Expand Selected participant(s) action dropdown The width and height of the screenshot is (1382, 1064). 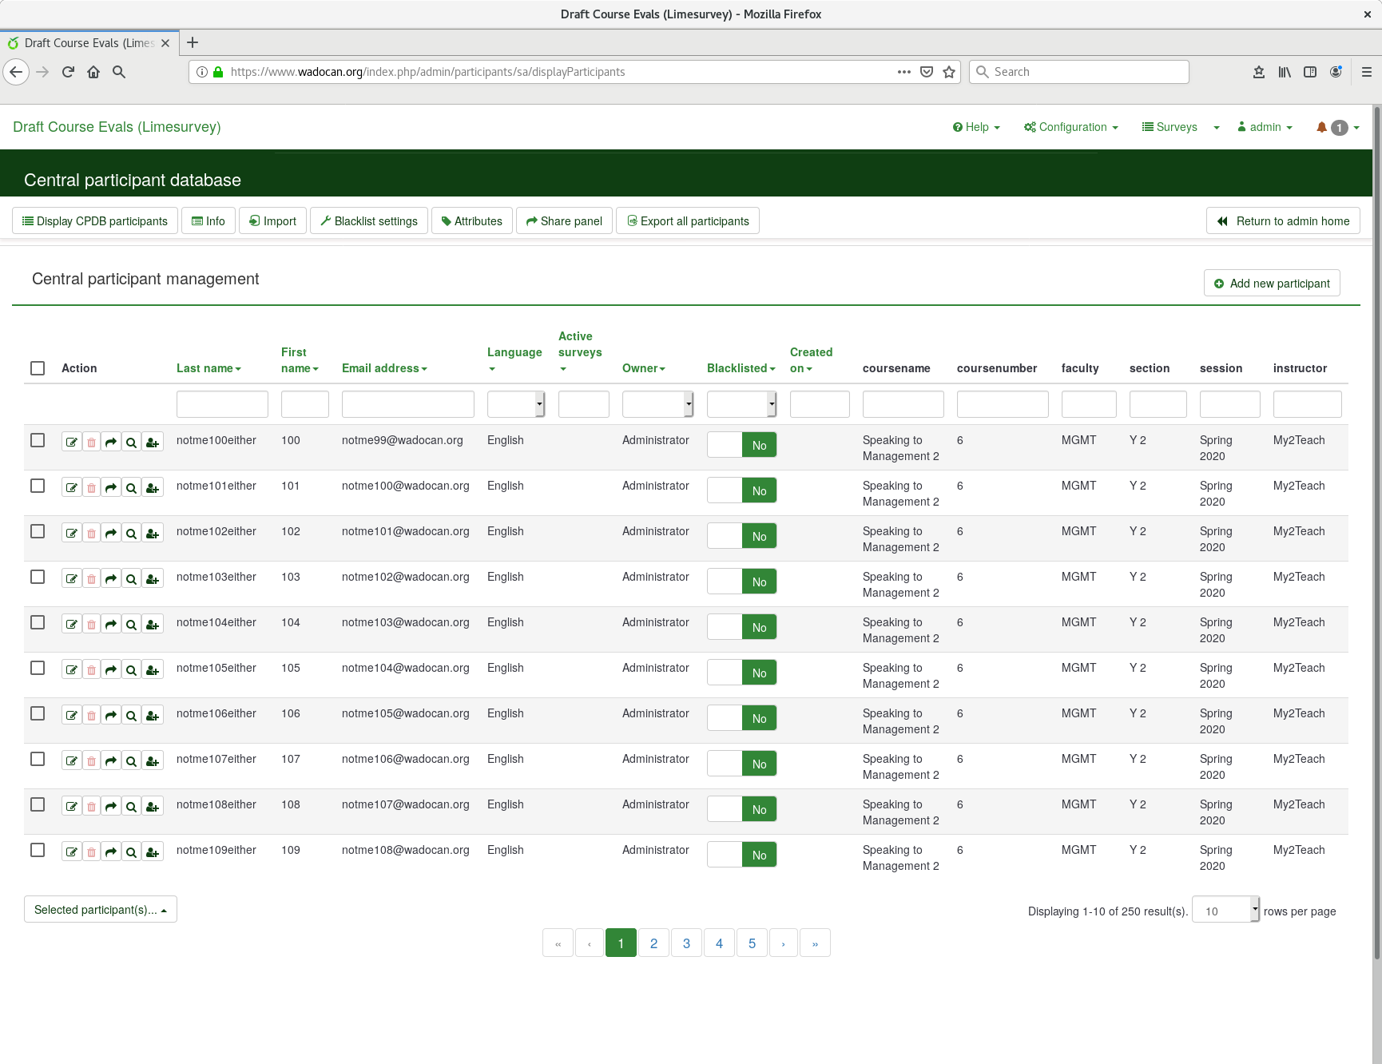click(101, 910)
